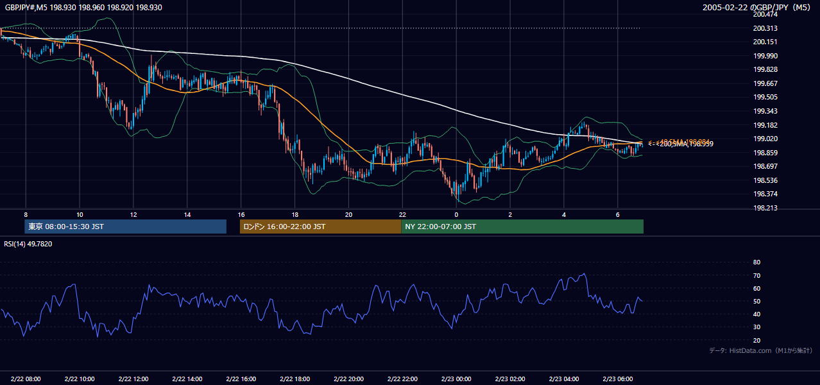Click the 2/22 14:00 time axis label
This screenshot has height=385, width=820.
(187, 379)
